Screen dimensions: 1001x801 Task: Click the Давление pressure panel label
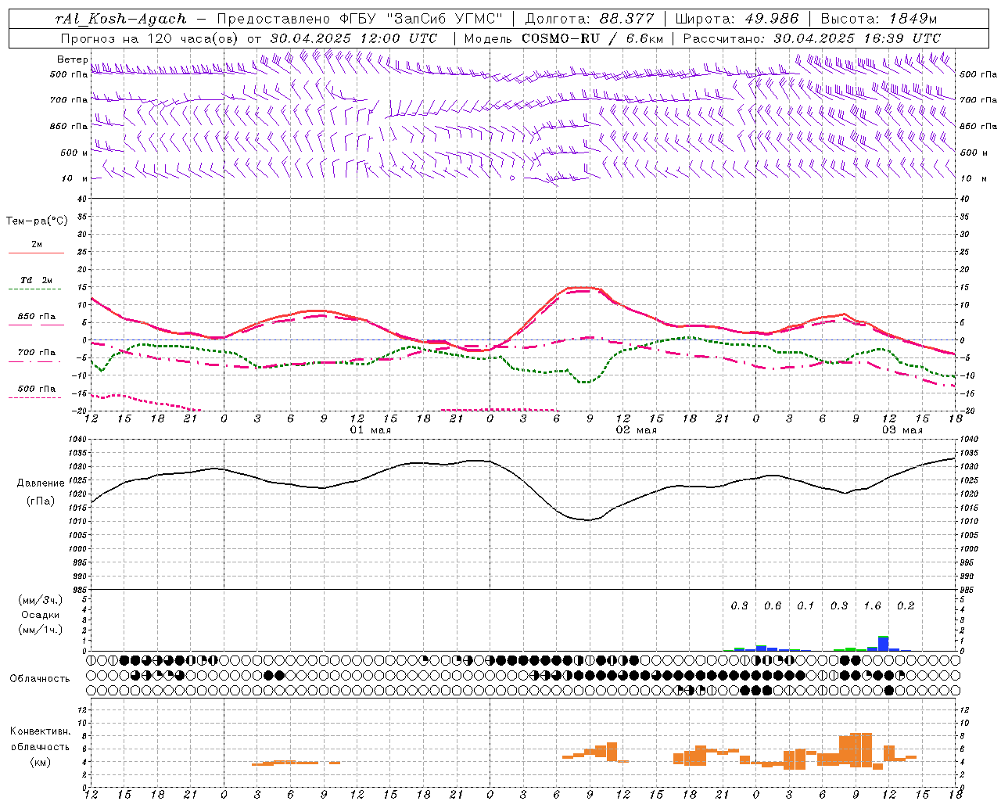[40, 483]
